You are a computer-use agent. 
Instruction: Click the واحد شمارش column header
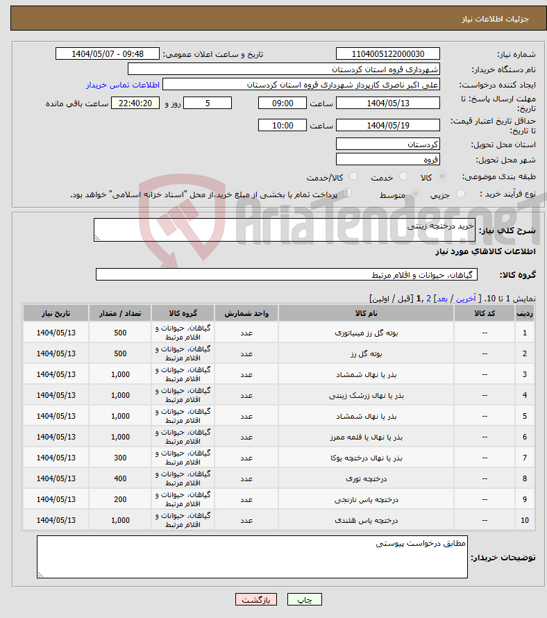tap(246, 313)
